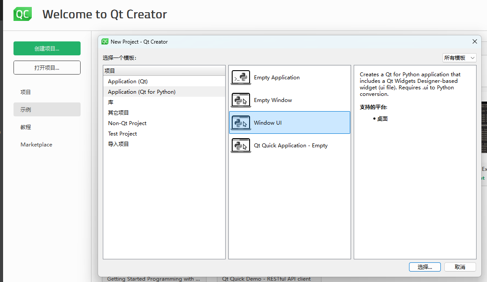Choose the Empty Window label
The image size is (487, 282).
[273, 100]
